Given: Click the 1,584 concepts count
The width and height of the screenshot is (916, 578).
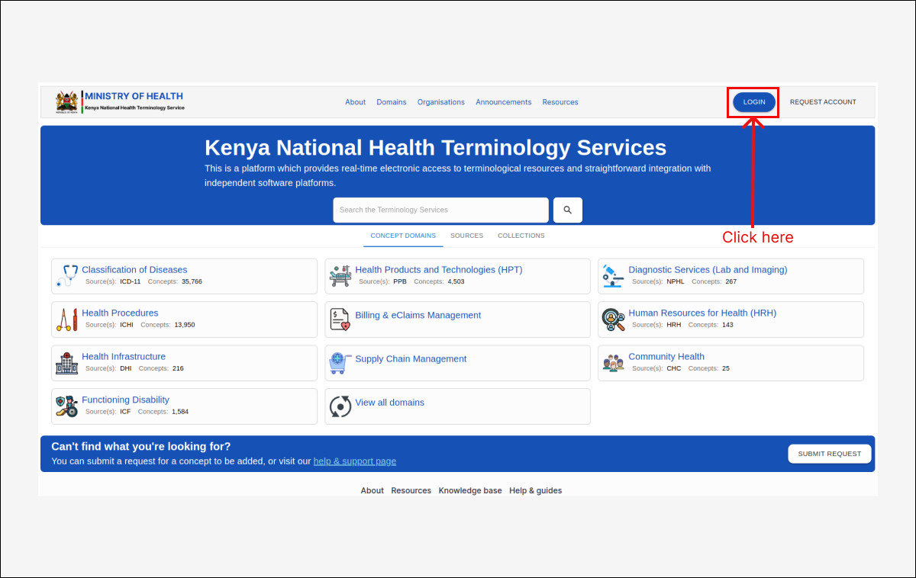Looking at the screenshot, I should pos(180,412).
